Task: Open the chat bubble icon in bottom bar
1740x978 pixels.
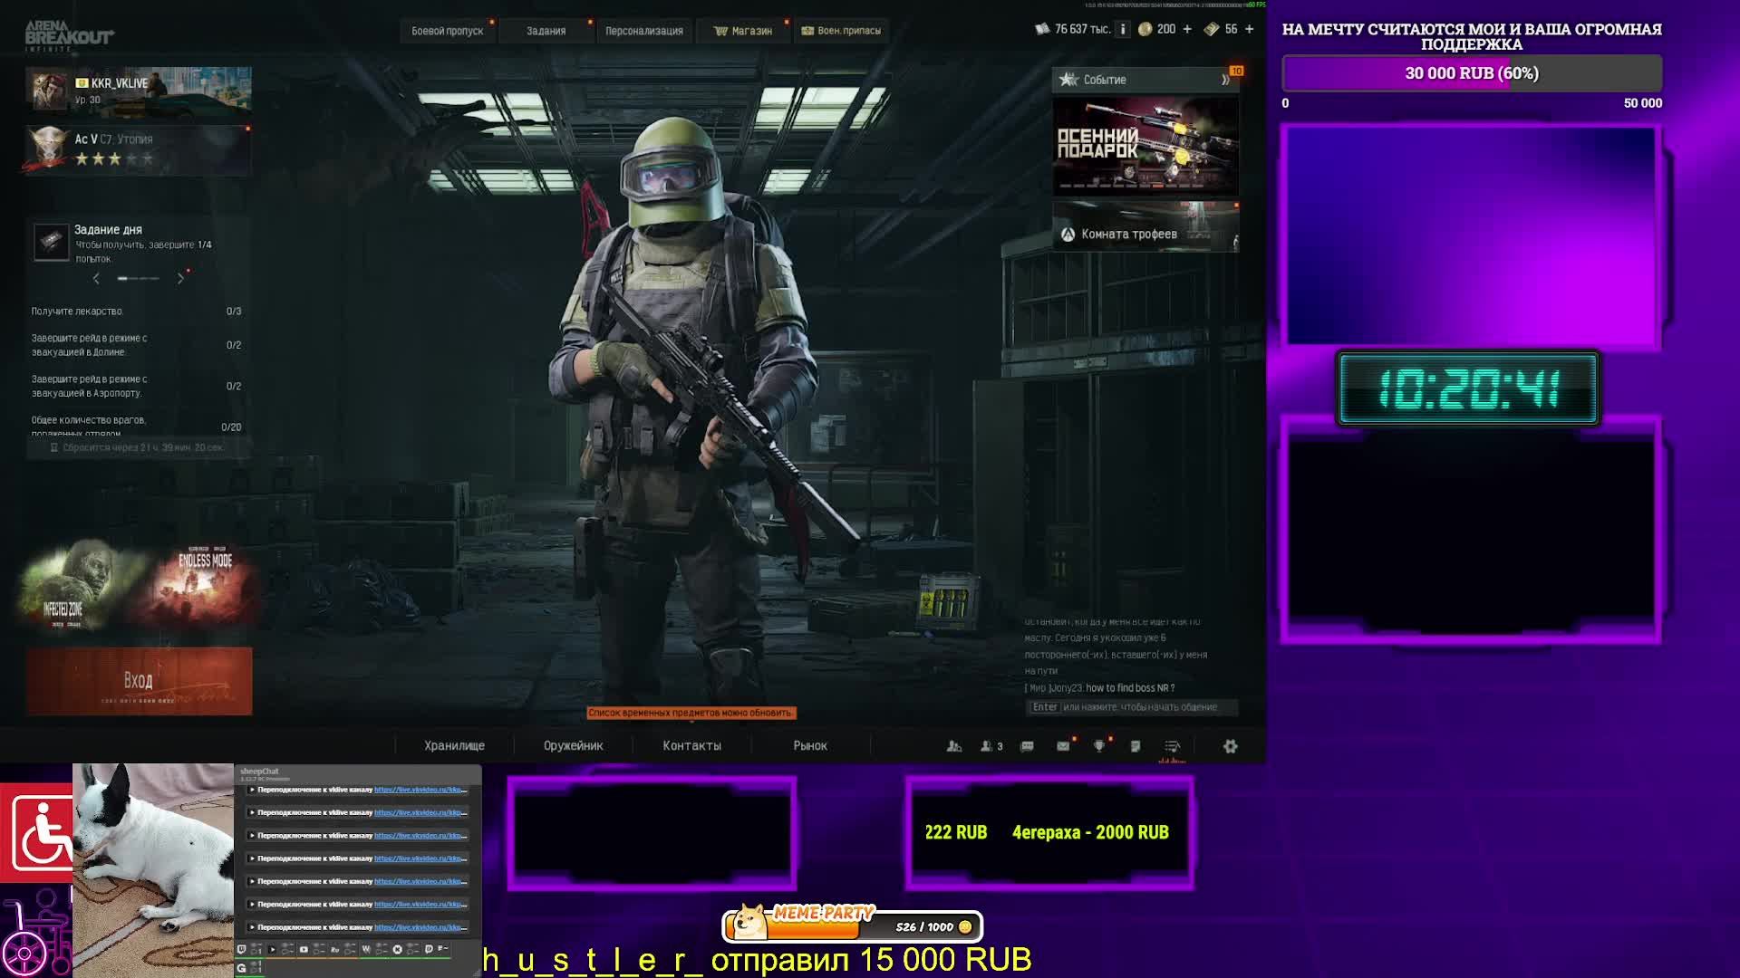Action: click(x=1027, y=746)
